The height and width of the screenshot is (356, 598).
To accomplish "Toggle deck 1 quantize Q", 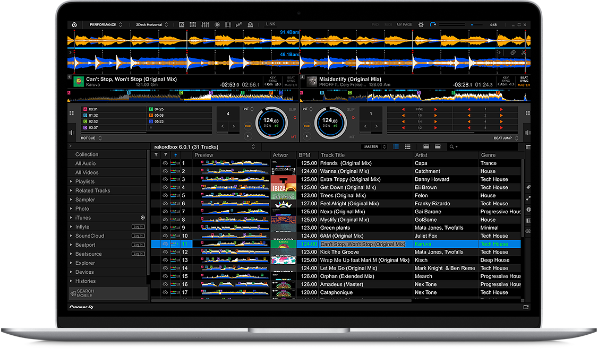I will (x=295, y=118).
